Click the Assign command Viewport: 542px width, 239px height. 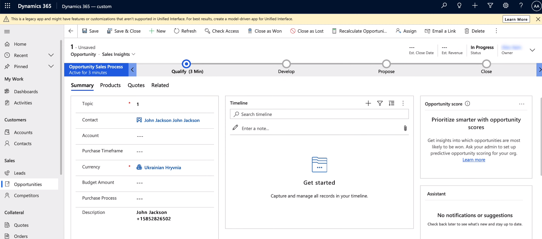click(x=406, y=31)
